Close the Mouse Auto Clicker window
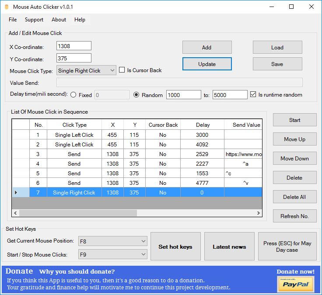322x295 pixels. tap(311, 7)
